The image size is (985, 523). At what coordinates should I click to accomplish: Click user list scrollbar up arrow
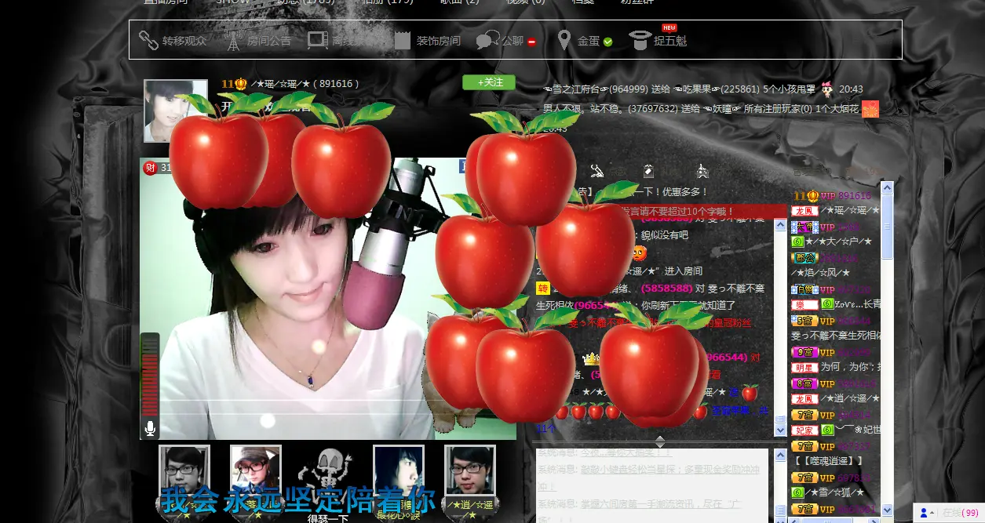887,187
